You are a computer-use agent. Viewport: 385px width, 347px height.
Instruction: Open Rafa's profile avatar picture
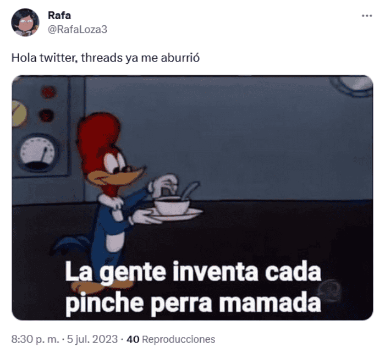25,23
